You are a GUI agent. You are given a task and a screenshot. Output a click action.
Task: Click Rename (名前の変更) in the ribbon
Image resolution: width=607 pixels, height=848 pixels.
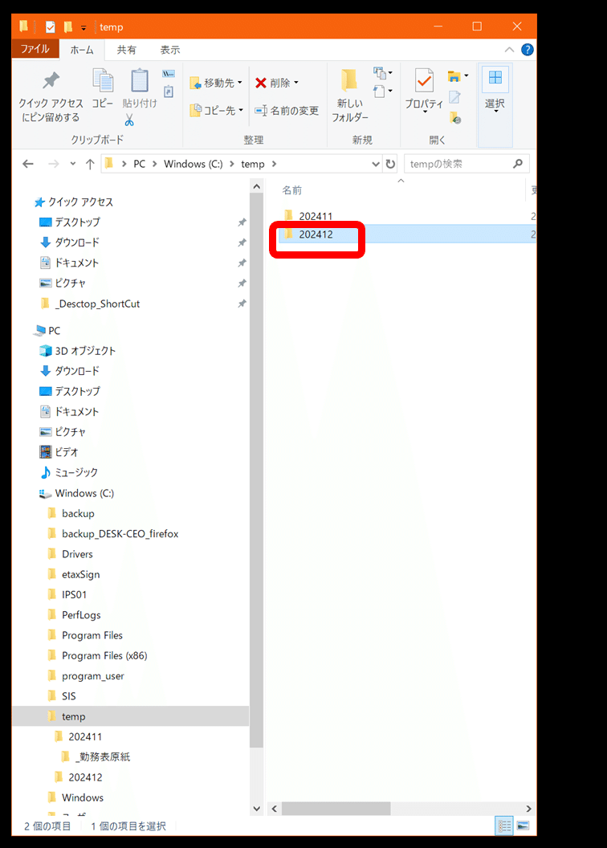coord(287,111)
